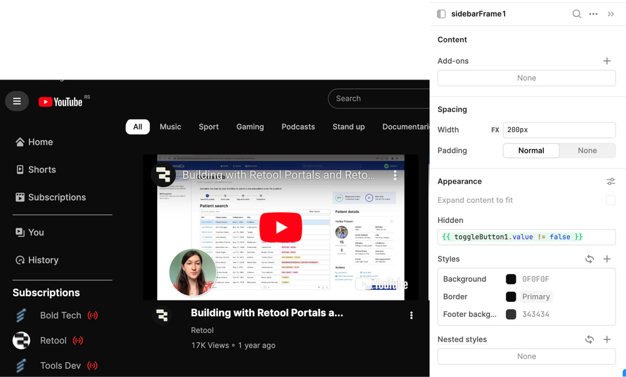Screen dimensions: 626x377
Task: Click the Background value 0F0F0F
Action: pyautogui.click(x=536, y=279)
